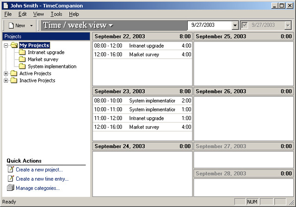Select the 08:00 - 12:00 Intranet upgrade entry
The width and height of the screenshot is (296, 207).
pos(142,46)
